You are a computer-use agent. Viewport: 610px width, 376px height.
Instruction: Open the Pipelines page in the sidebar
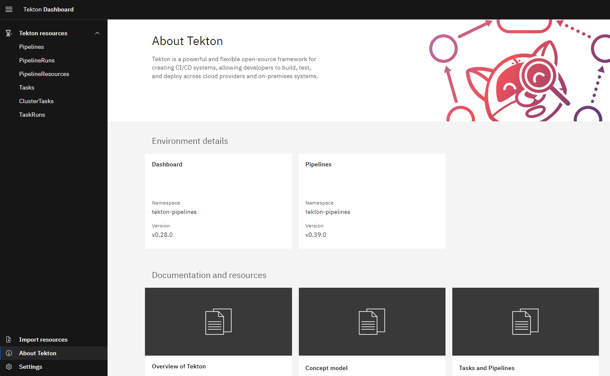tap(31, 47)
